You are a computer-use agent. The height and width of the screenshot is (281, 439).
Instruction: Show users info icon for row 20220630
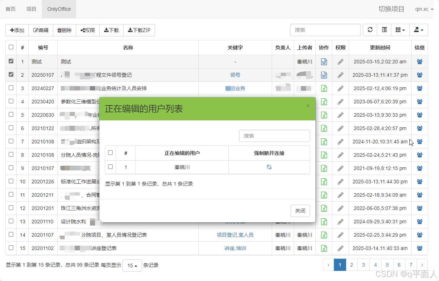[419, 115]
